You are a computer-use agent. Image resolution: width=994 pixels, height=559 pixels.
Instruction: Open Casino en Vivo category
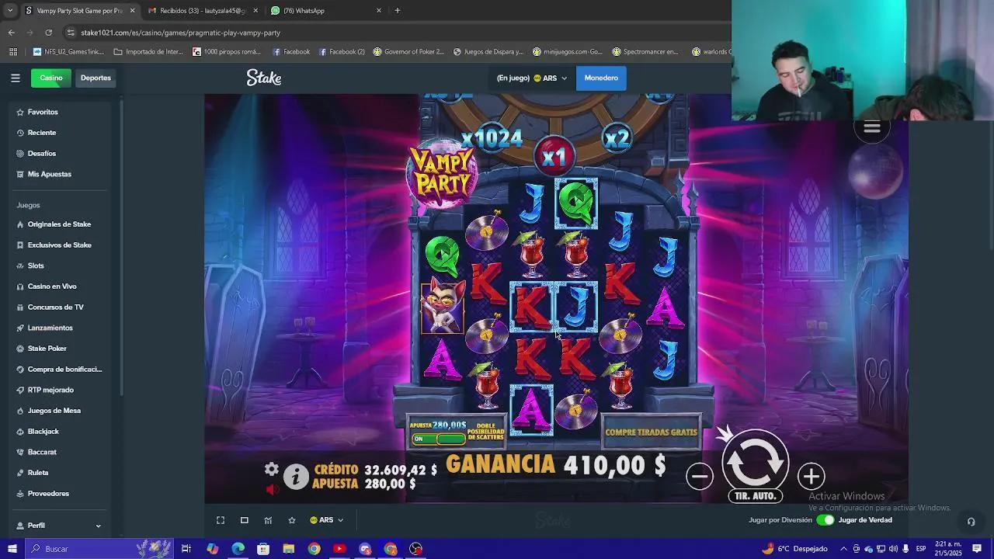point(52,286)
